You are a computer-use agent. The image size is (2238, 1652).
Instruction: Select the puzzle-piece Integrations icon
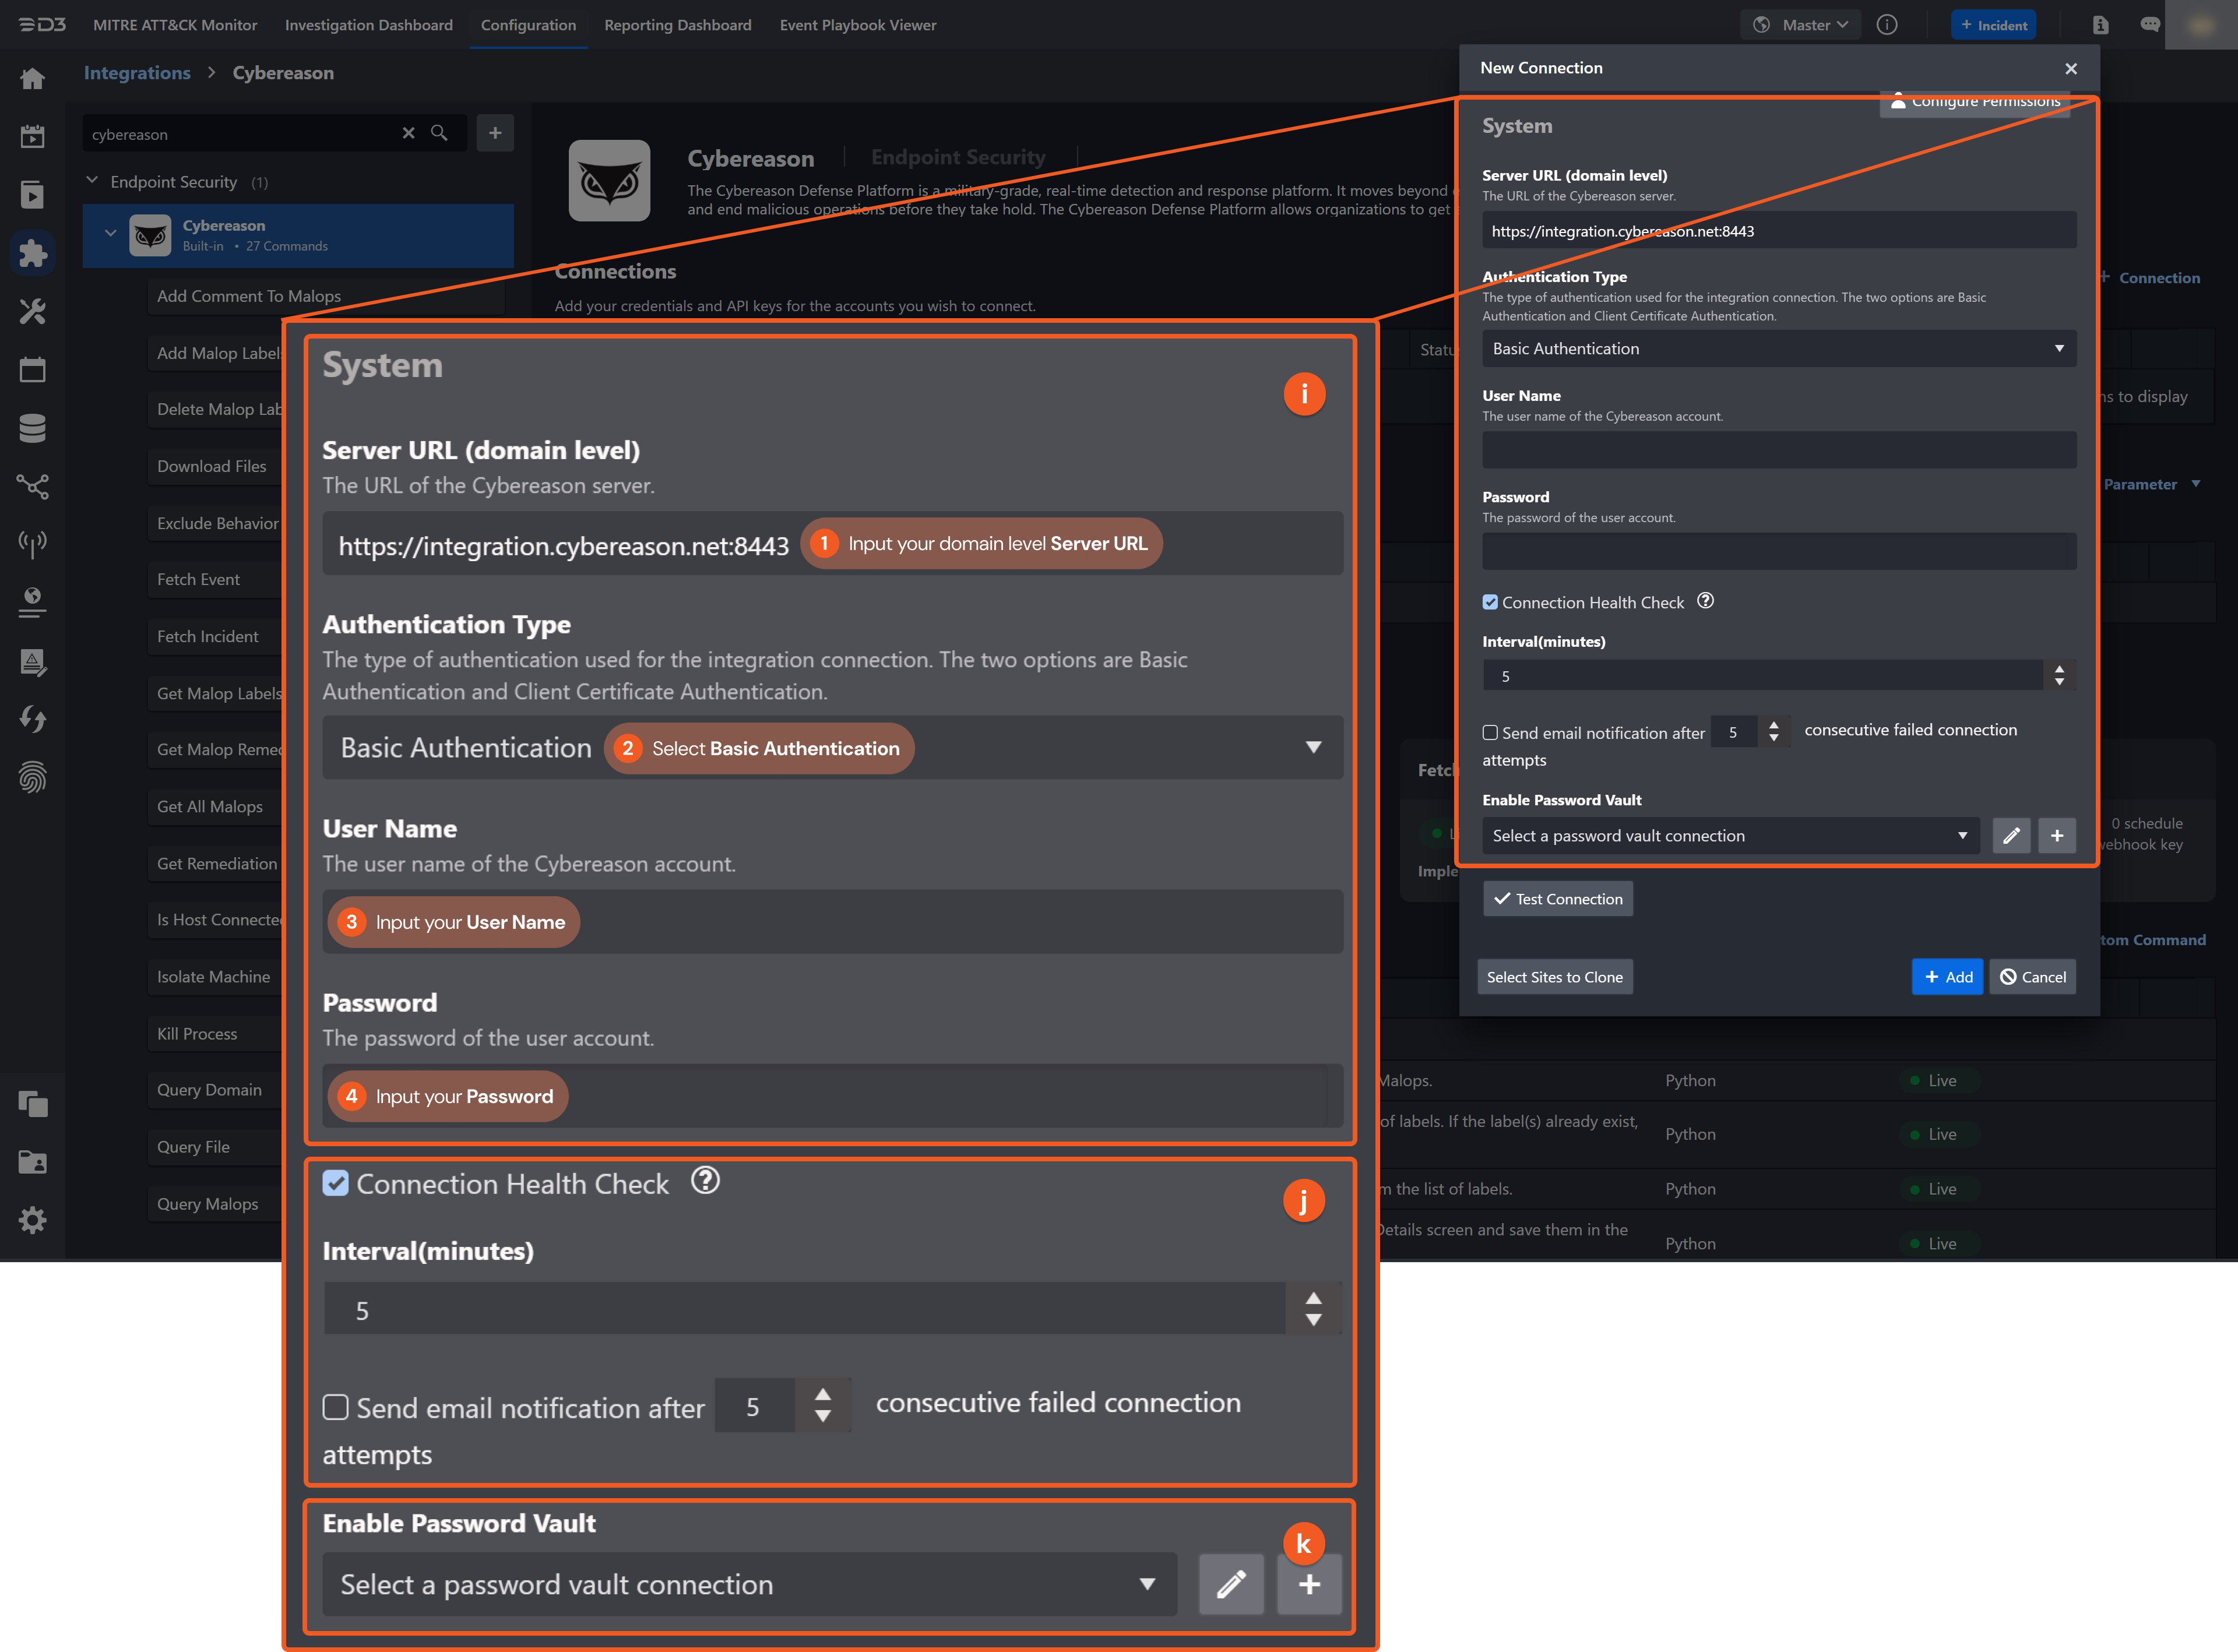point(33,253)
